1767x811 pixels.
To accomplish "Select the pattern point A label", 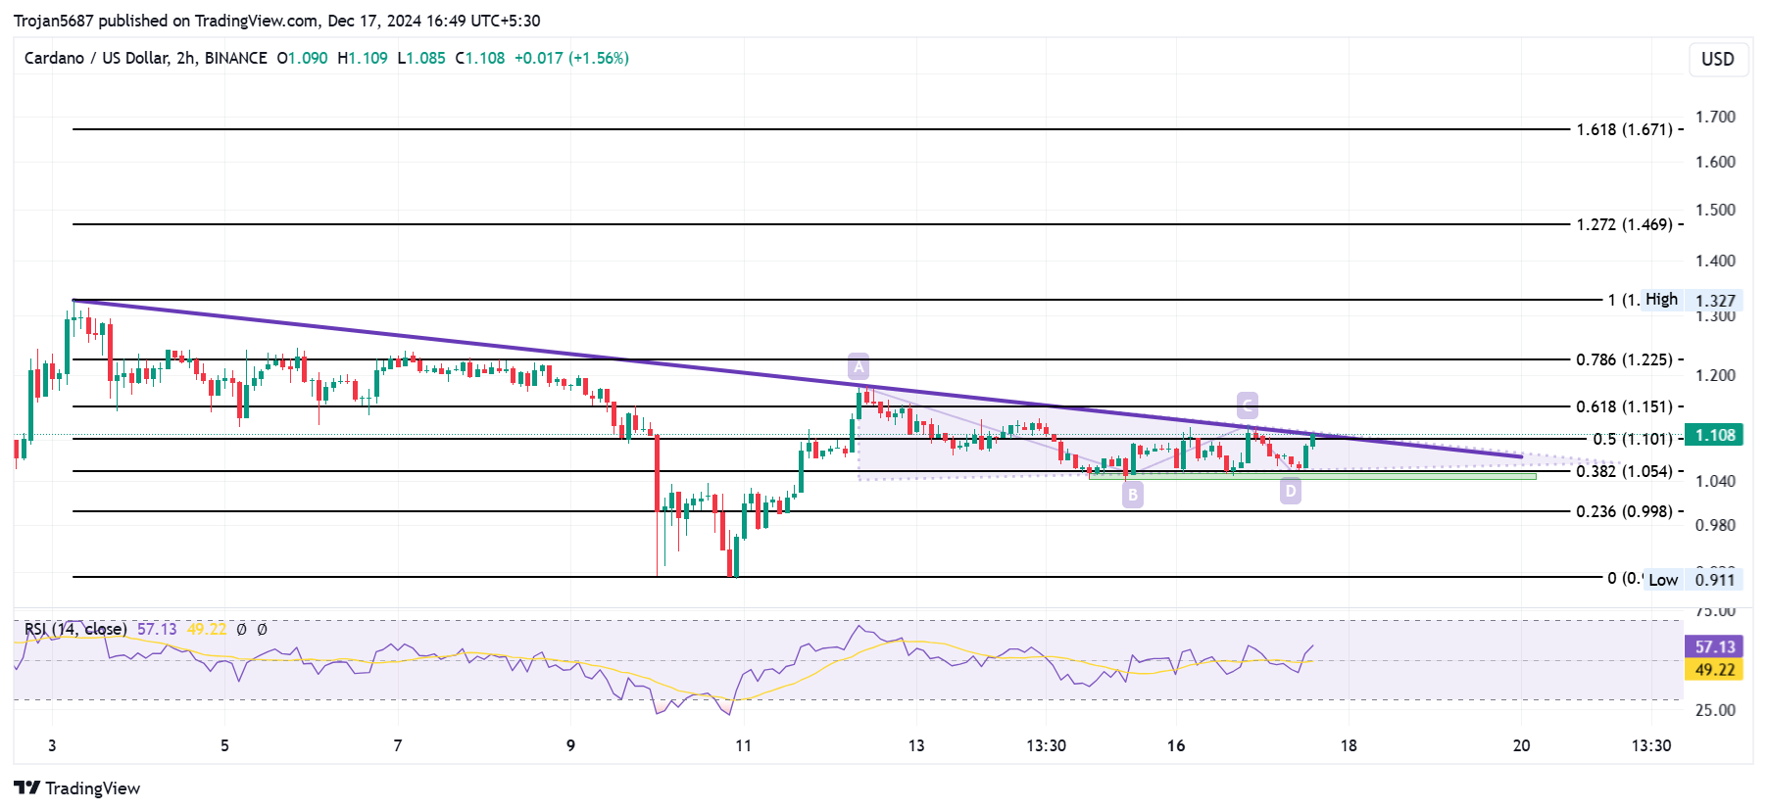I will point(859,367).
